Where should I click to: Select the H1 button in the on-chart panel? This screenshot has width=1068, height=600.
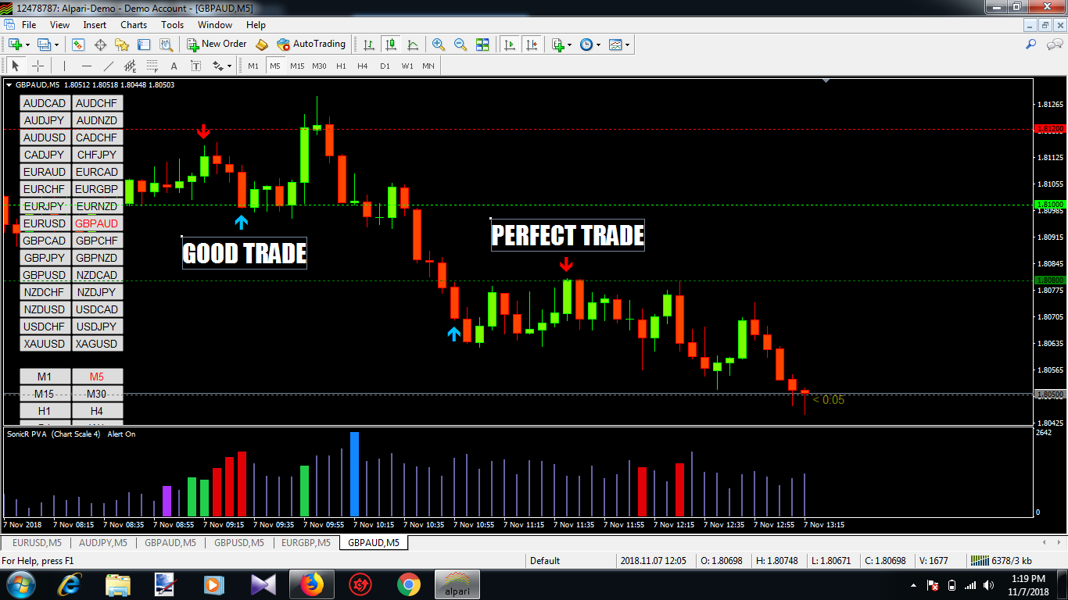[45, 411]
